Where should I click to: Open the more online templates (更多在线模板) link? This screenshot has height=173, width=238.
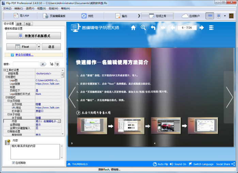(24, 55)
